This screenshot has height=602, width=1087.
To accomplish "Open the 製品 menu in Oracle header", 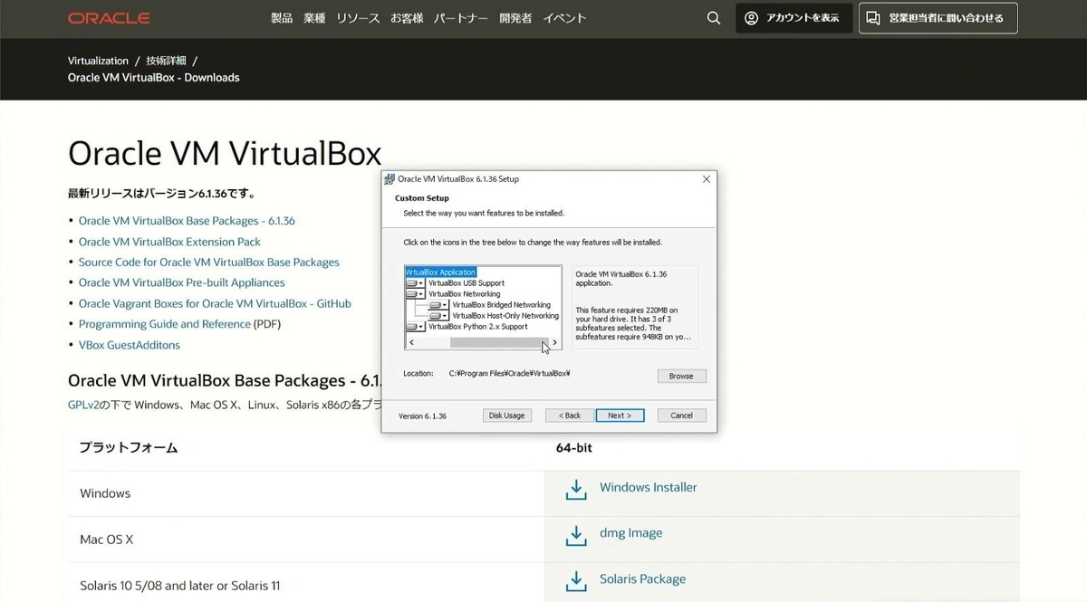I will point(282,18).
